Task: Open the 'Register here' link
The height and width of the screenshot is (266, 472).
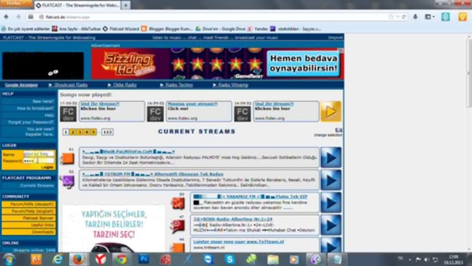Action: (39, 134)
